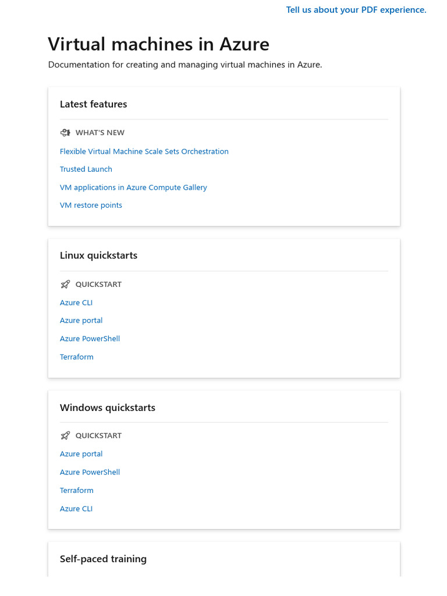Go to VM applications in Azure Compute Gallery

tap(133, 187)
